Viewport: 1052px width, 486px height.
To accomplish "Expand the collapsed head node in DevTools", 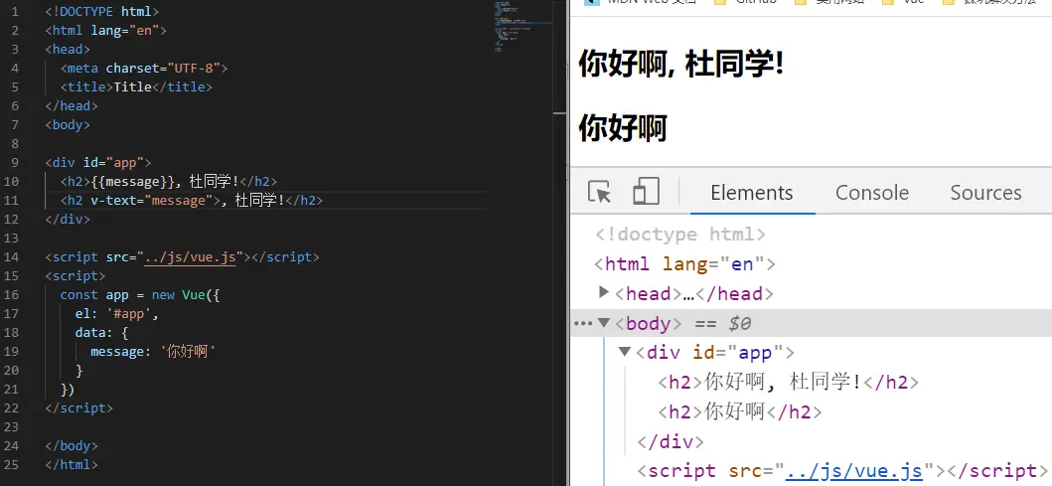I will 603,292.
